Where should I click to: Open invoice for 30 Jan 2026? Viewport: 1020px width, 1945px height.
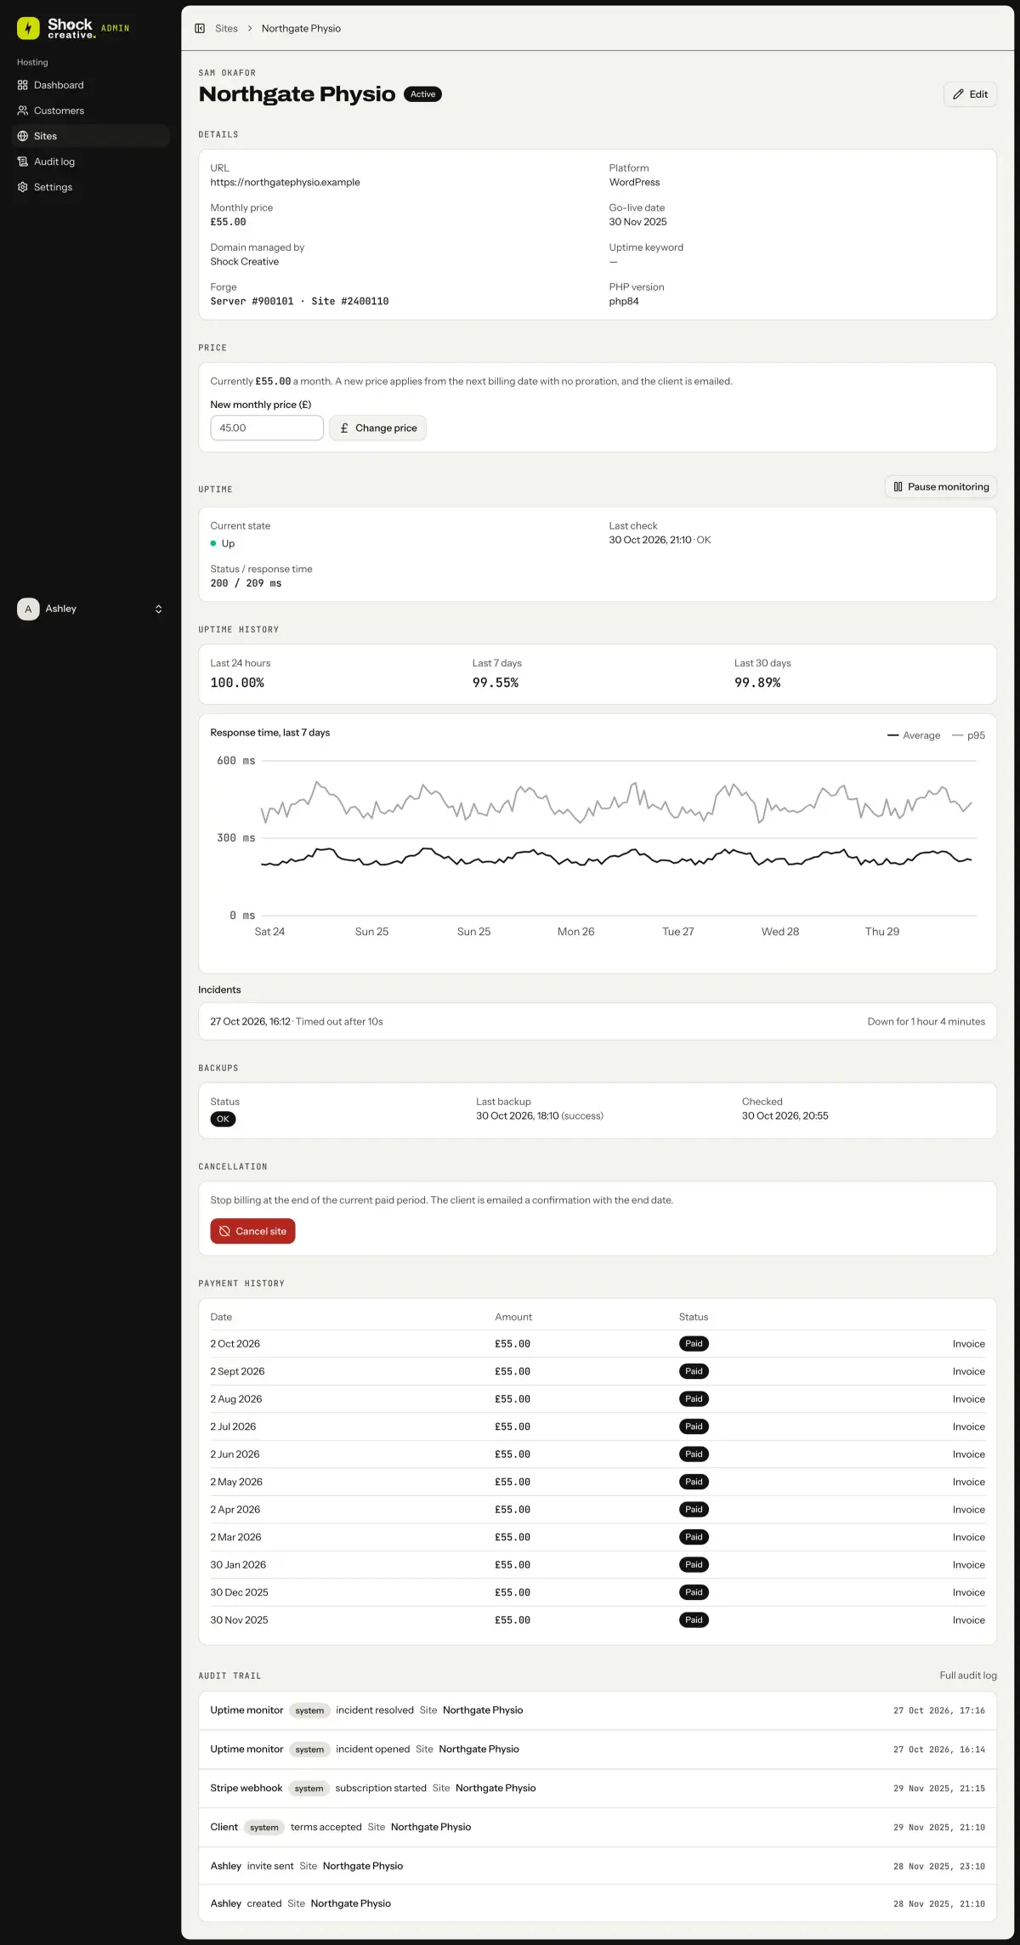click(x=968, y=1565)
